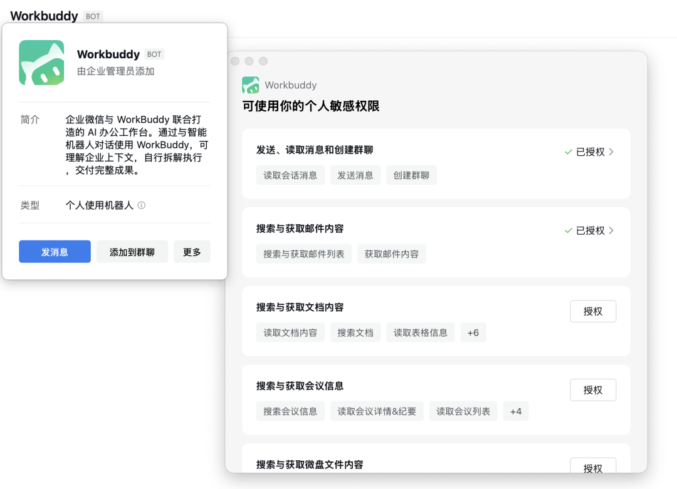The height and width of the screenshot is (489, 677).
Task: Click the 创建群聊 tag
Action: coord(411,175)
